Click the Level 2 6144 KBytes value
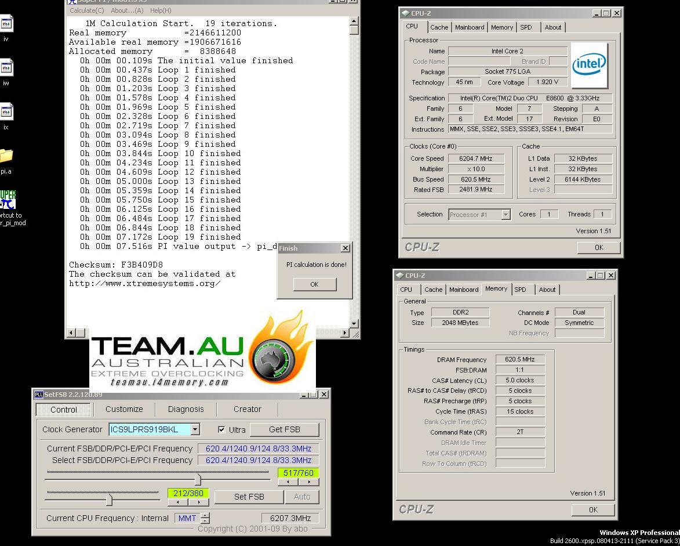Screen dimensions: 680x546 point(583,179)
